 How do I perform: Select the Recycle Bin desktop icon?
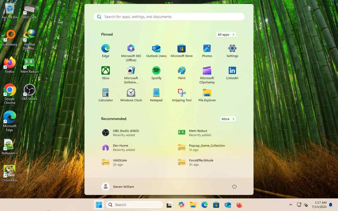pyautogui.click(x=10, y=11)
